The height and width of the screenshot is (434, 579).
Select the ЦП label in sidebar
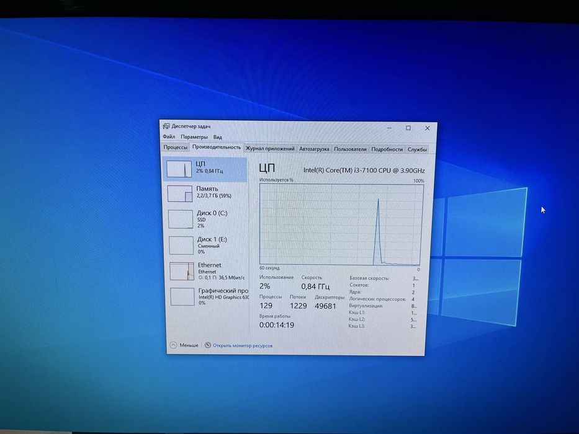click(x=200, y=164)
